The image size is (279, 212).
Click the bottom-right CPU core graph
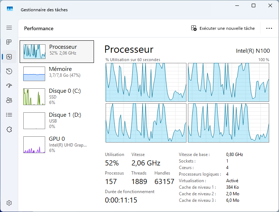tap(228, 123)
